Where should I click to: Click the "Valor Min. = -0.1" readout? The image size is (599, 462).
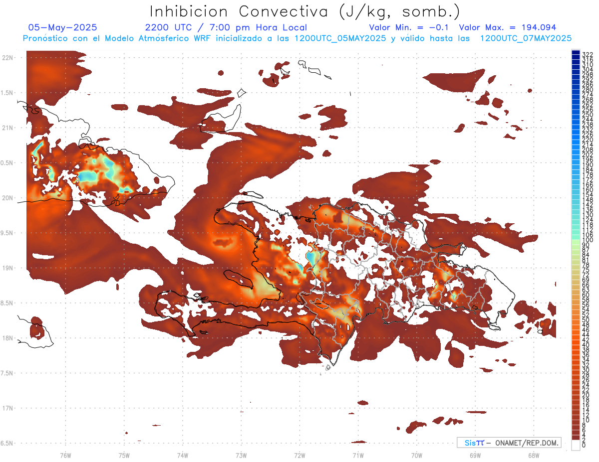409,27
